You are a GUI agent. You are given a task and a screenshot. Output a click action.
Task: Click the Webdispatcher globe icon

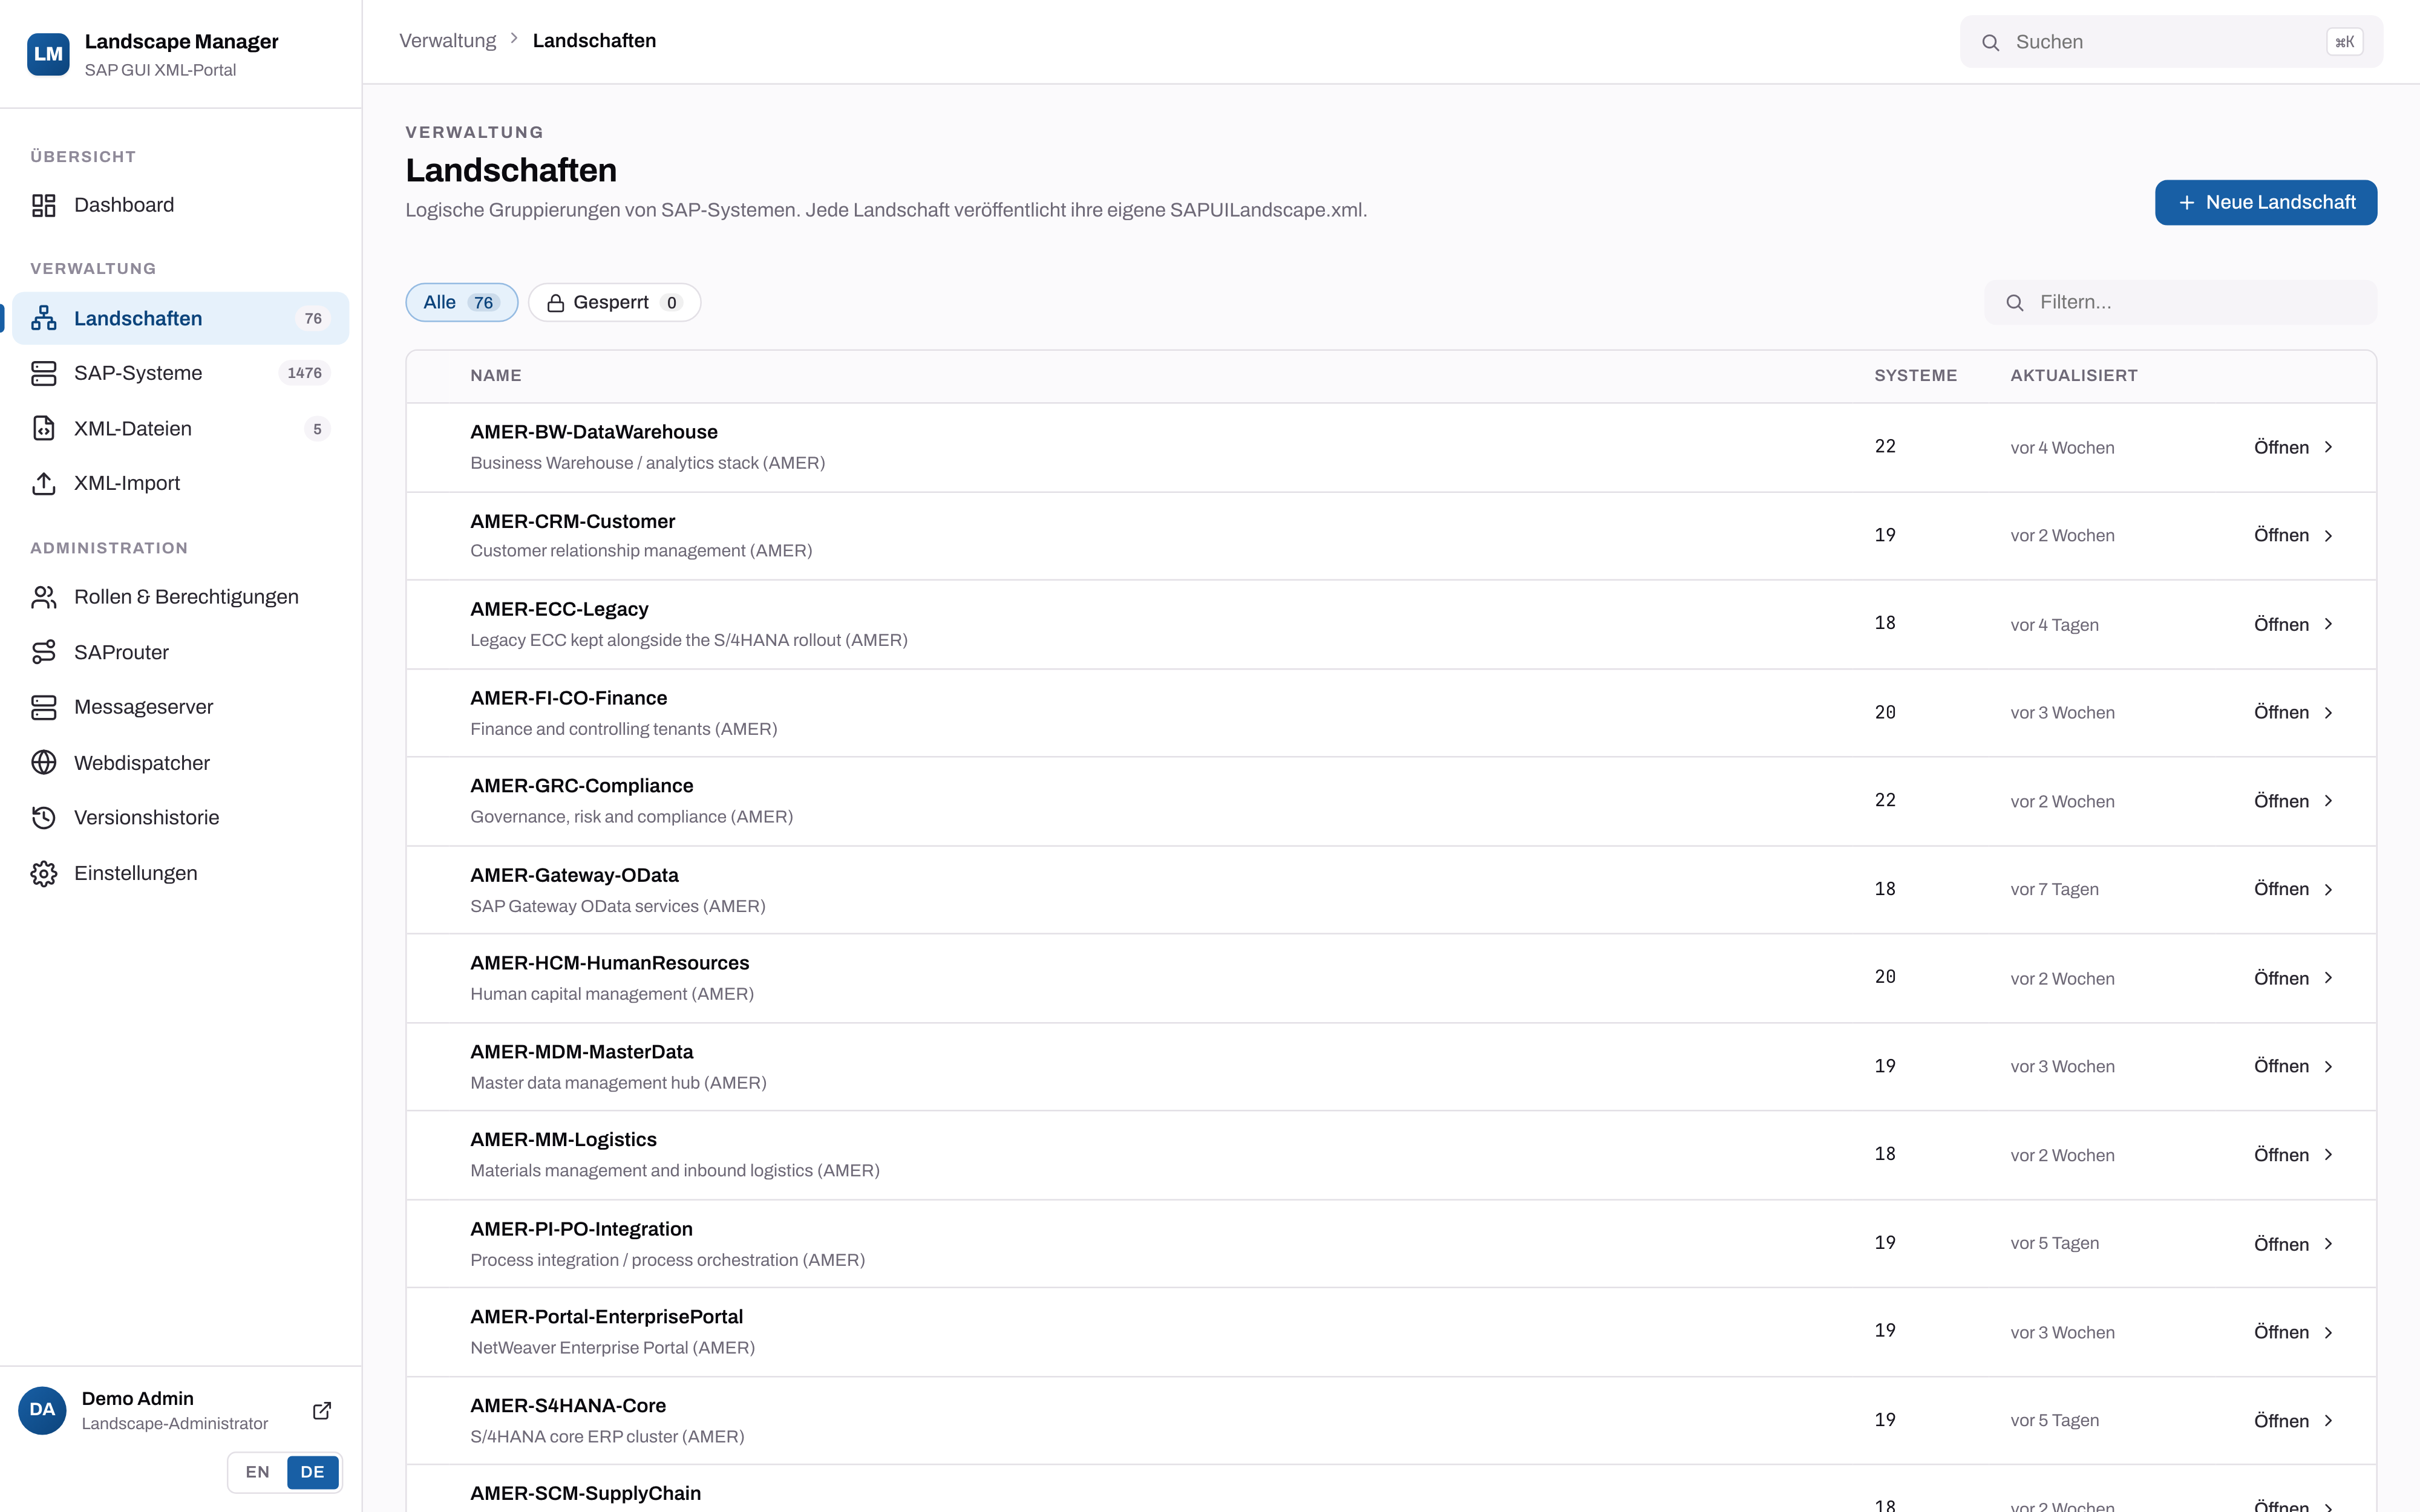coord(44,762)
